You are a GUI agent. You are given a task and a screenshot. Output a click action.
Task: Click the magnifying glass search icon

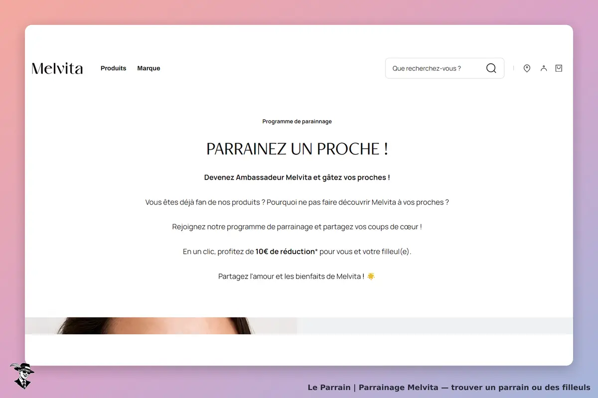coord(491,68)
